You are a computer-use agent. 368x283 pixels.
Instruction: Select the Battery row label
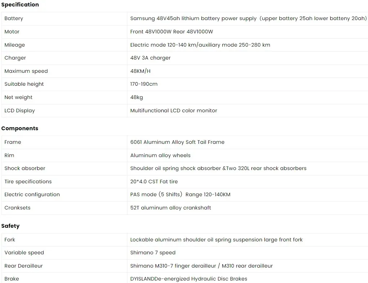(x=14, y=19)
